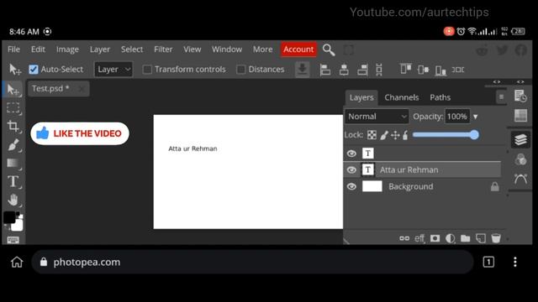Open the Channels circles icon in right sidebar
The height and width of the screenshot is (302, 538).
point(520,159)
